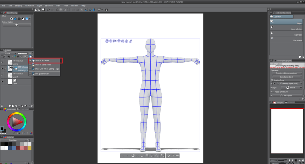The image size is (305, 164).
Task: Delete layer using trash icon in Layer panel
Action: click(x=32, y=106)
